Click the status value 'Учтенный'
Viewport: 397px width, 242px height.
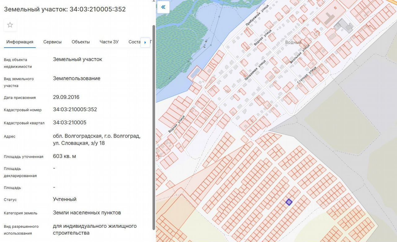coord(65,199)
